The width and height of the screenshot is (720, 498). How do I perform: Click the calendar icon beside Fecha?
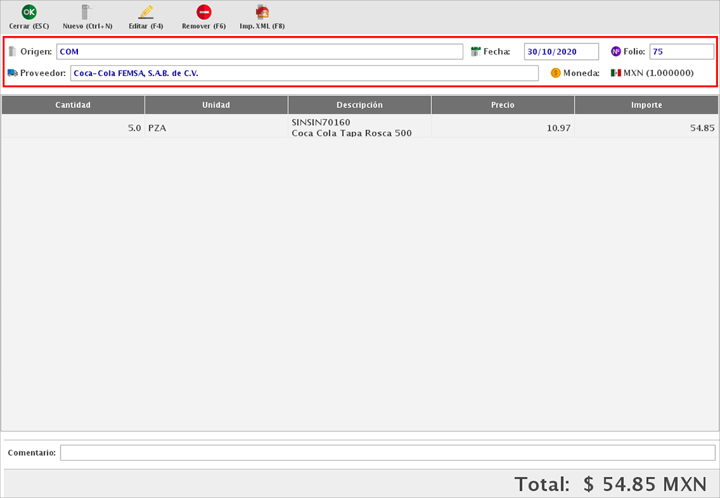click(x=476, y=51)
